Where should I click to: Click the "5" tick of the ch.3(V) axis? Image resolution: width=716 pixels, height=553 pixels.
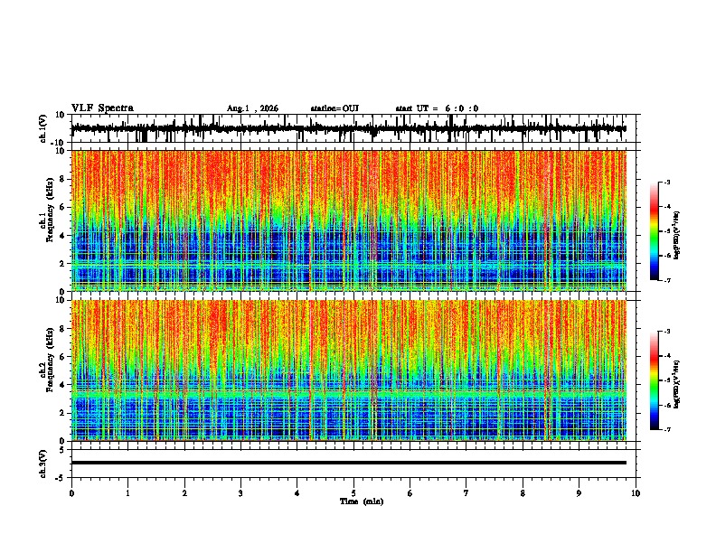[x=62, y=450]
